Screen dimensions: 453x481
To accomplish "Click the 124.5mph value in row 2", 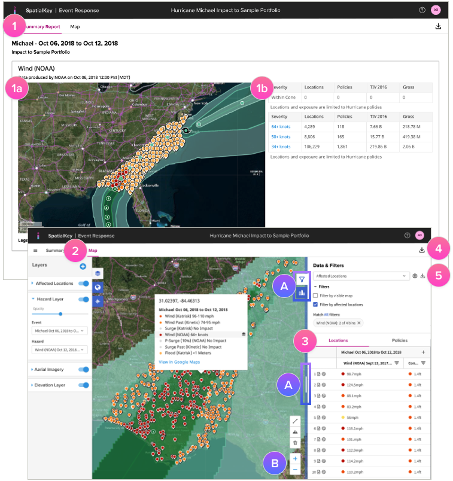I will (355, 385).
